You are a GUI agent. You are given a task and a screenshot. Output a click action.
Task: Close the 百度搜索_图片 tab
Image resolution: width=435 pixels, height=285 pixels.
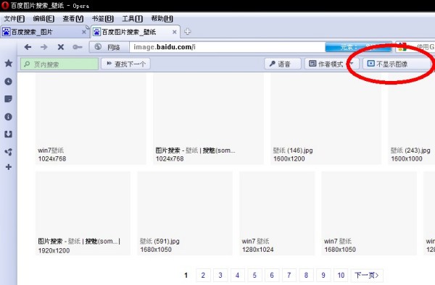[84, 32]
